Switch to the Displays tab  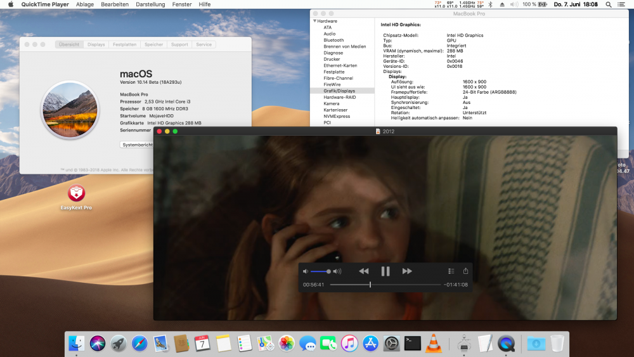(x=96, y=44)
